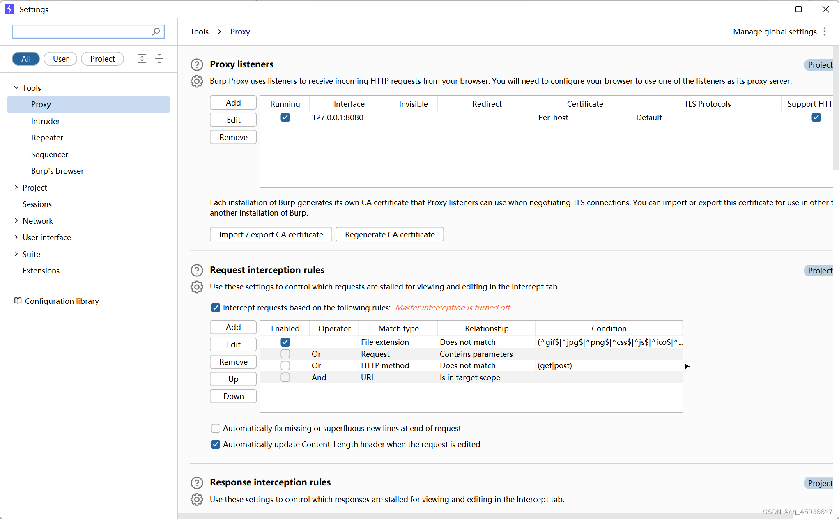Enable the URL in target scope rule
The image size is (839, 519).
(285, 377)
